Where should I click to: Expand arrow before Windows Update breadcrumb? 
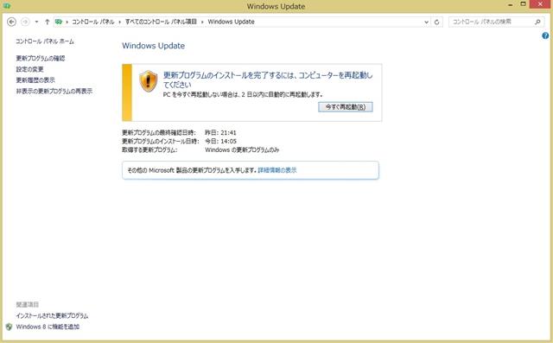[202, 22]
